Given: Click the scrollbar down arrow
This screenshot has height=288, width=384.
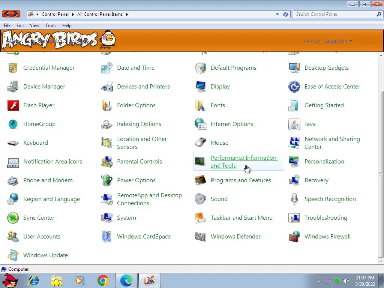Looking at the screenshot, I should point(381,261).
